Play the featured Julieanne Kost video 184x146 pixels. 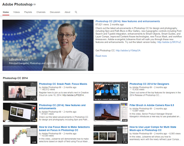(48, 45)
